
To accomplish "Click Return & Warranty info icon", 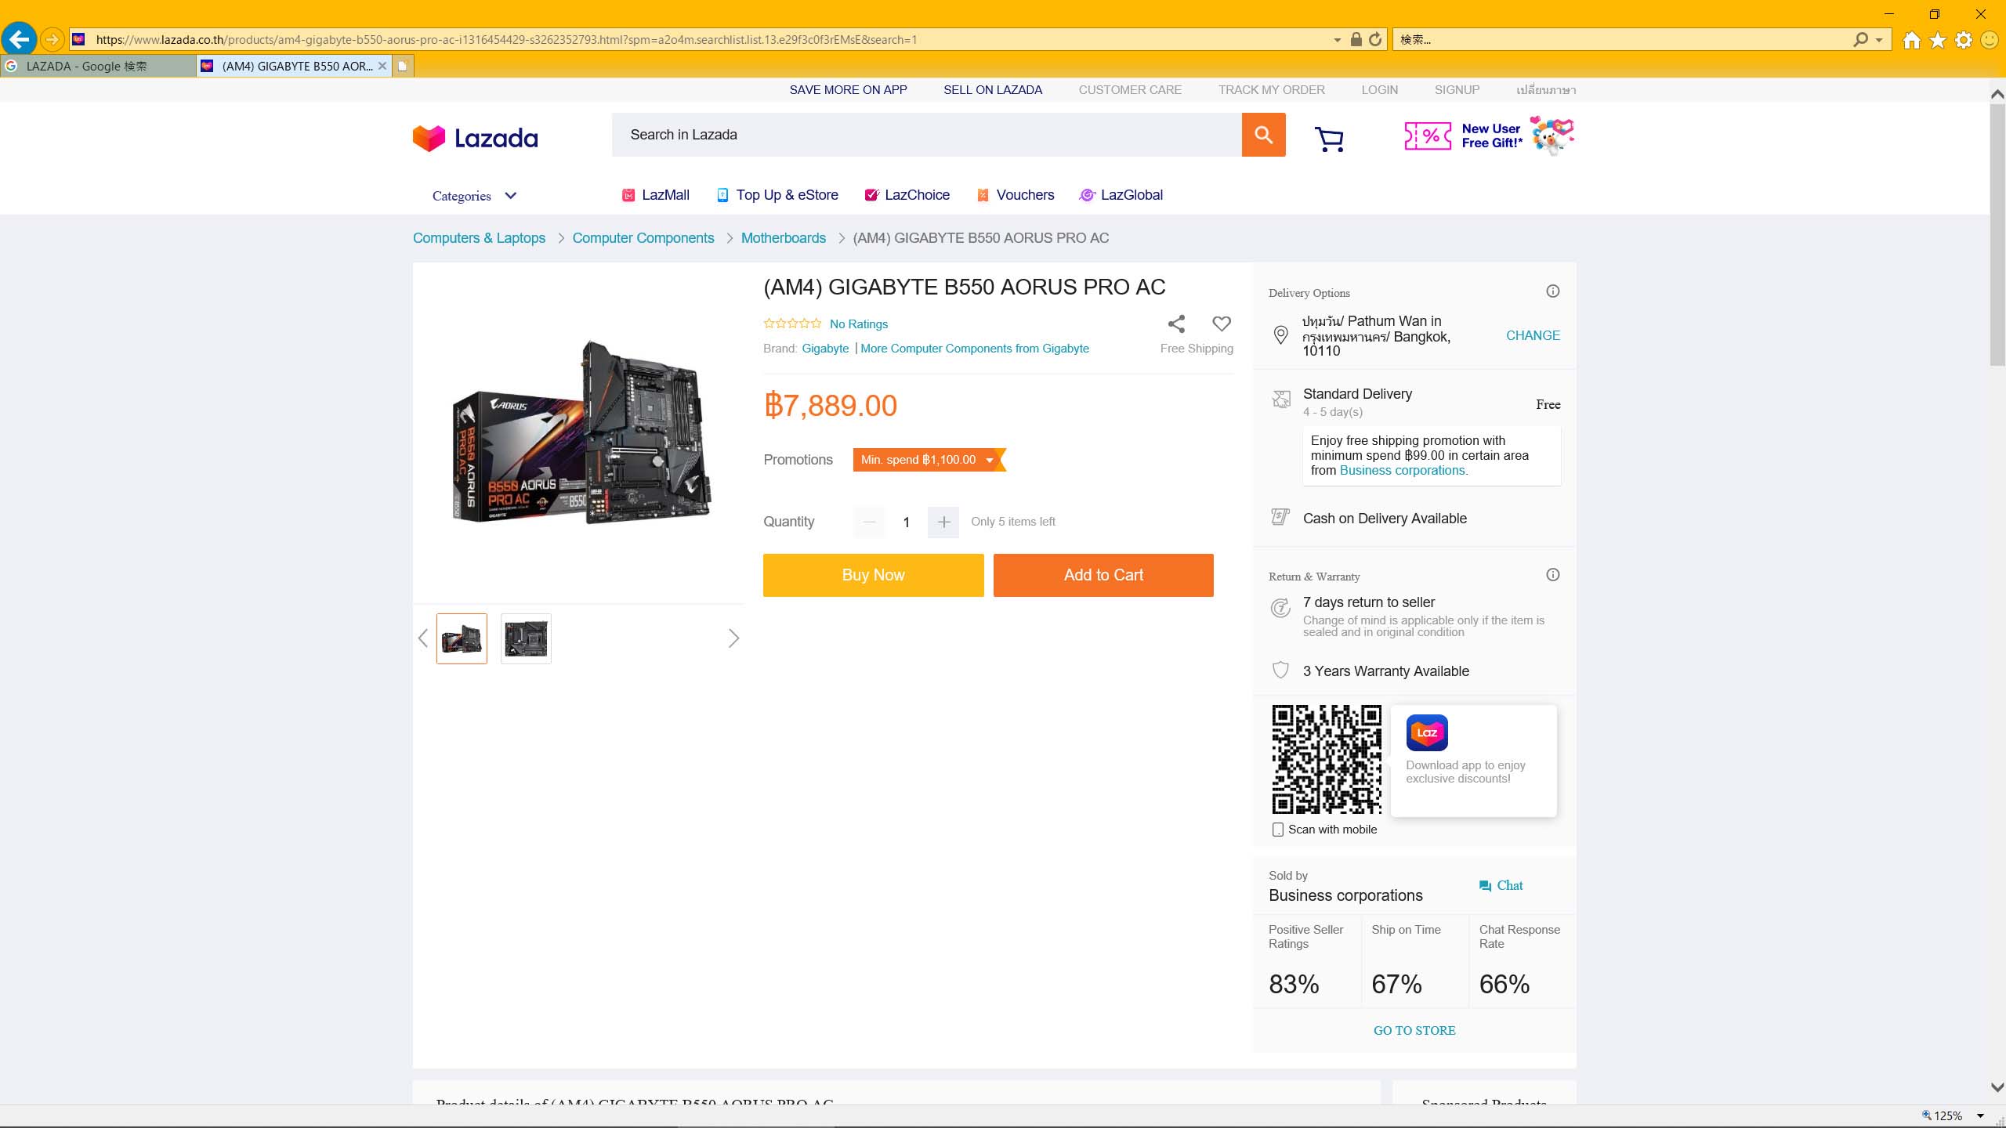I will coord(1552,575).
